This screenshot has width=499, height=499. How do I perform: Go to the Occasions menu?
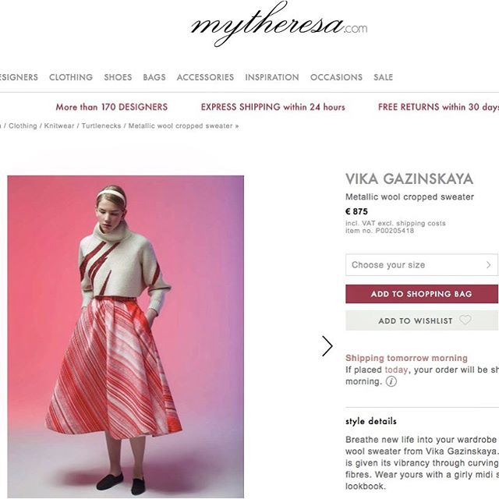336,77
